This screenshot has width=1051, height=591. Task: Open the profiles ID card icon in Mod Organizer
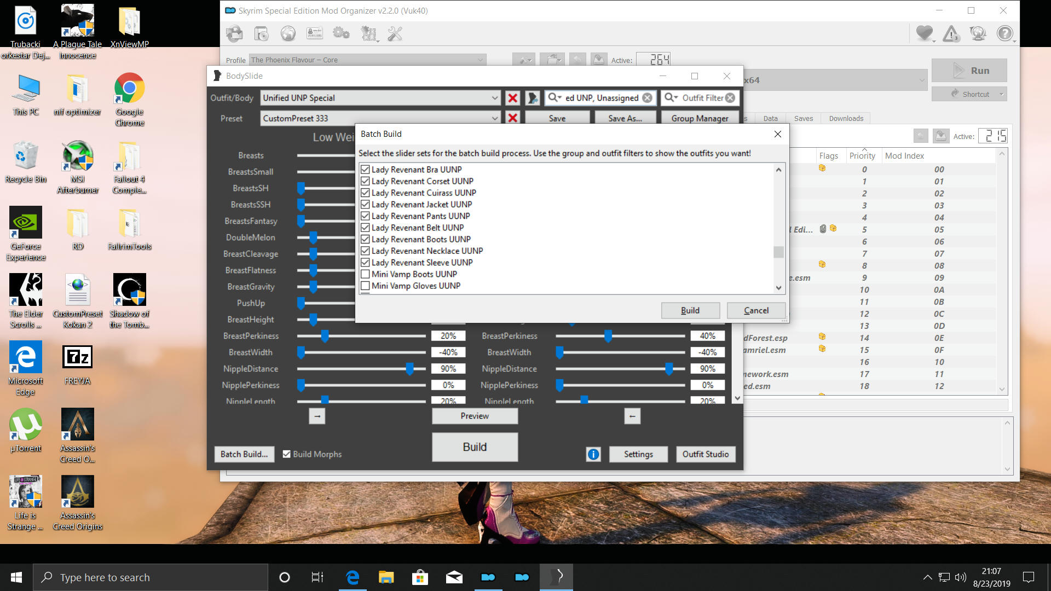[x=315, y=34]
